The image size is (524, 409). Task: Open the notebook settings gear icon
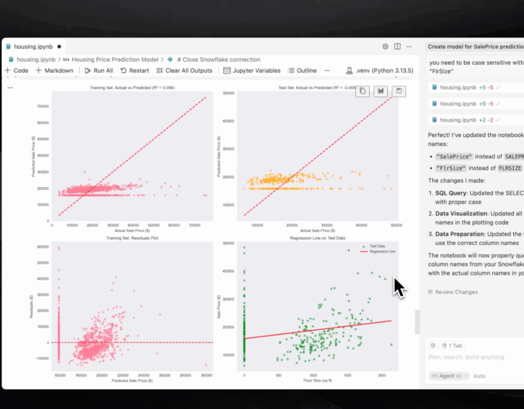(x=385, y=47)
